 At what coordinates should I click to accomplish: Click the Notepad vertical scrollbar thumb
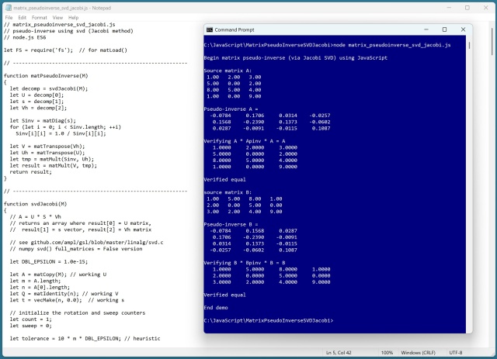(493, 41)
